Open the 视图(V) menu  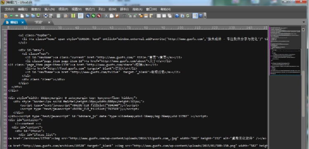[x=76, y=9]
